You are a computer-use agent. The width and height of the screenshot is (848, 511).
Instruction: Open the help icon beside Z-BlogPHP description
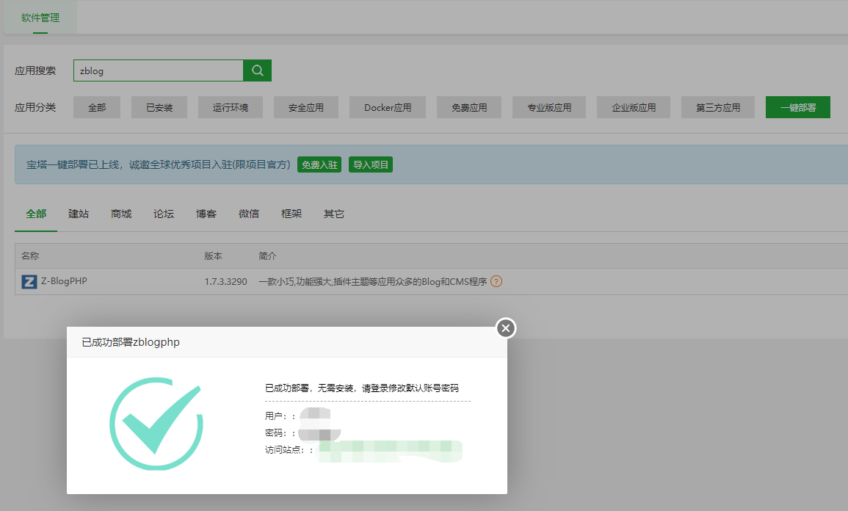(x=496, y=282)
